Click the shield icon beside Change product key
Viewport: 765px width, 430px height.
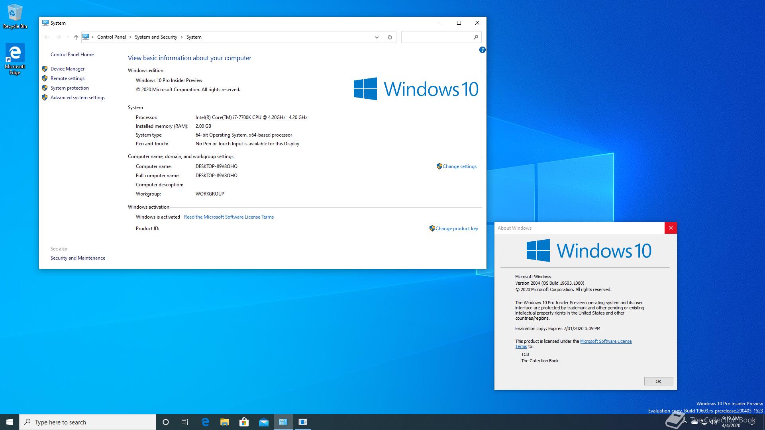tap(432, 229)
